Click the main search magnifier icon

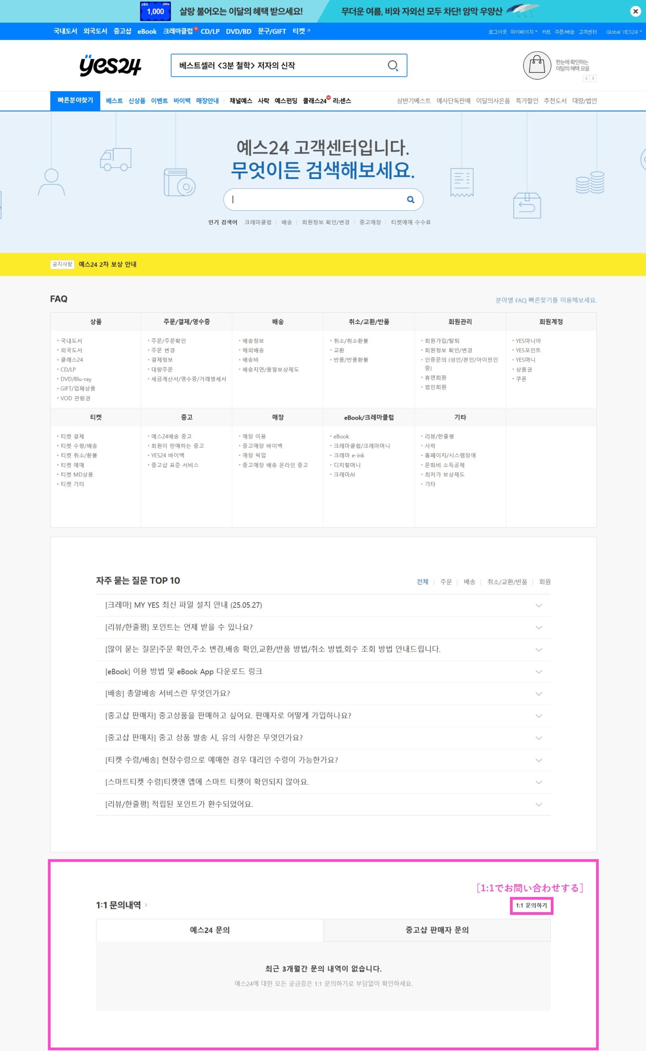[x=393, y=65]
